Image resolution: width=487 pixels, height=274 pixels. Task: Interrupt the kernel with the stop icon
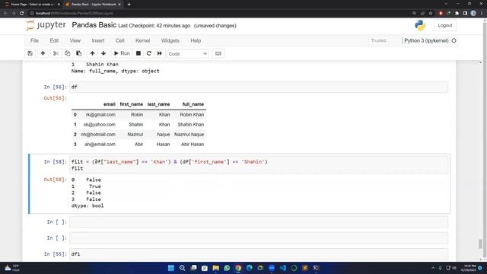point(138,53)
